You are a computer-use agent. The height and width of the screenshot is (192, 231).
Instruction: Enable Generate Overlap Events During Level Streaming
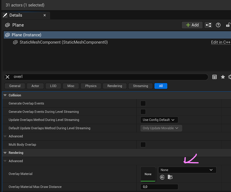coord(143,112)
